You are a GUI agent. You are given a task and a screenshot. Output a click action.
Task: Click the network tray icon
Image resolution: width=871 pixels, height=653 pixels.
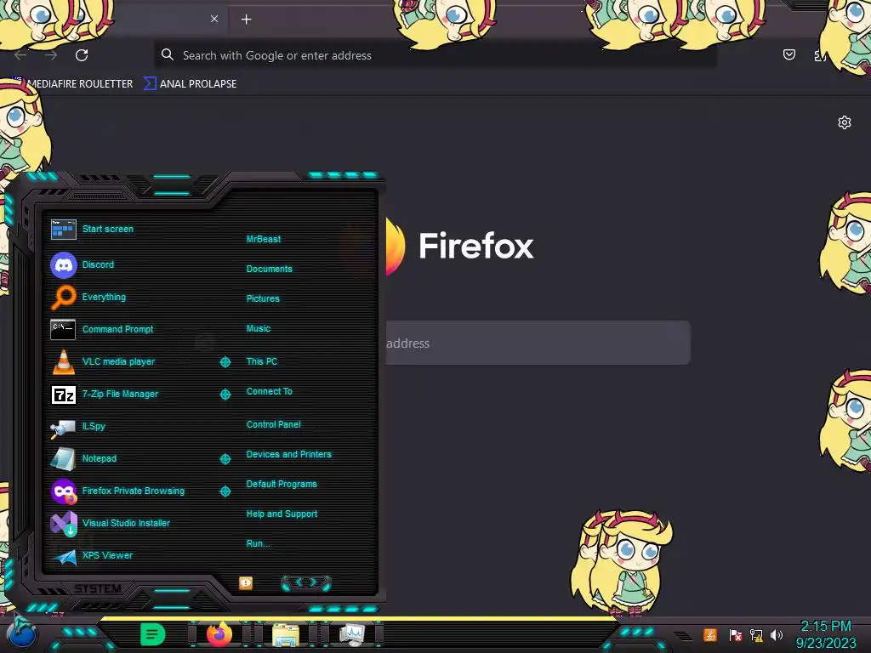point(756,634)
